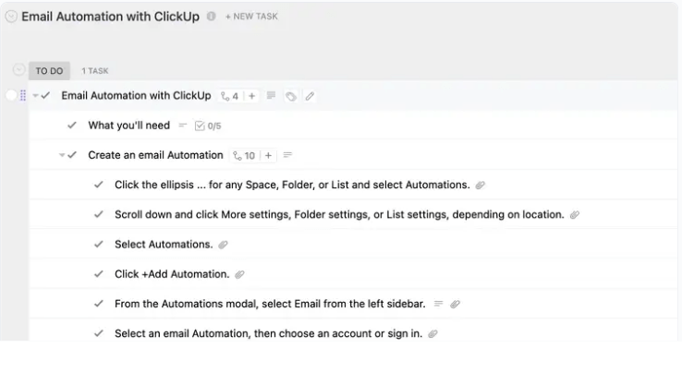This screenshot has height=372, width=682.
Task: Open attachment on Select Automations step
Action: [223, 245]
